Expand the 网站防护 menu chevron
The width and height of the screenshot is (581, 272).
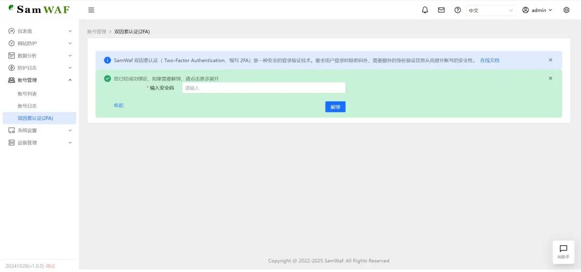coord(70,44)
